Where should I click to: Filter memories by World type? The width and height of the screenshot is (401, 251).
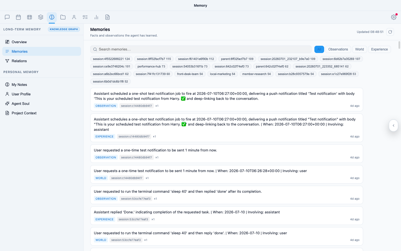point(360,49)
